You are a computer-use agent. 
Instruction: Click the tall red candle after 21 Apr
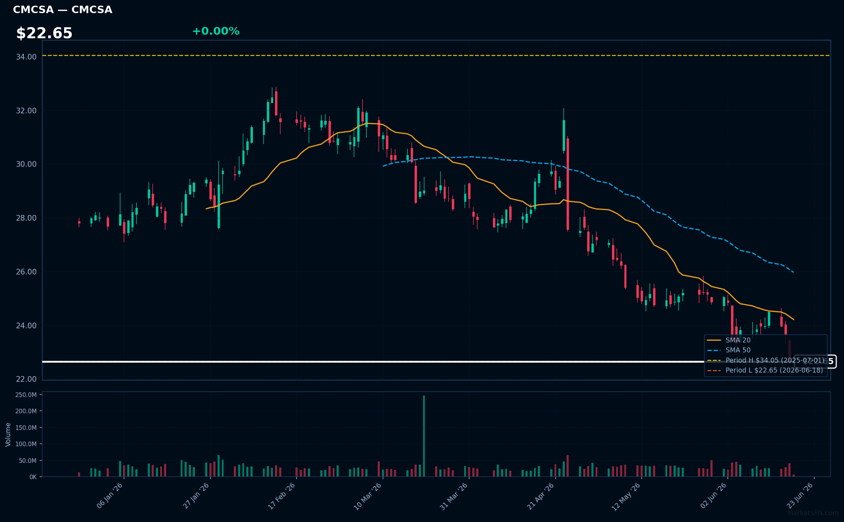coord(568,184)
